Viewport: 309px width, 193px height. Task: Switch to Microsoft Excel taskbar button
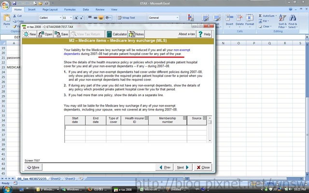[x=150, y=190]
